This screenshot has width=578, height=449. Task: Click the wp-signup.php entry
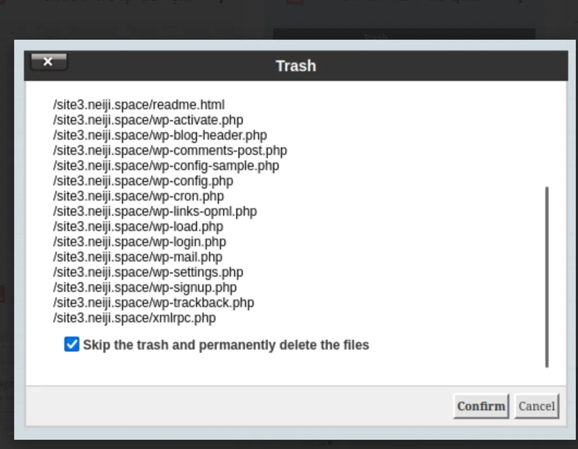[x=145, y=288]
